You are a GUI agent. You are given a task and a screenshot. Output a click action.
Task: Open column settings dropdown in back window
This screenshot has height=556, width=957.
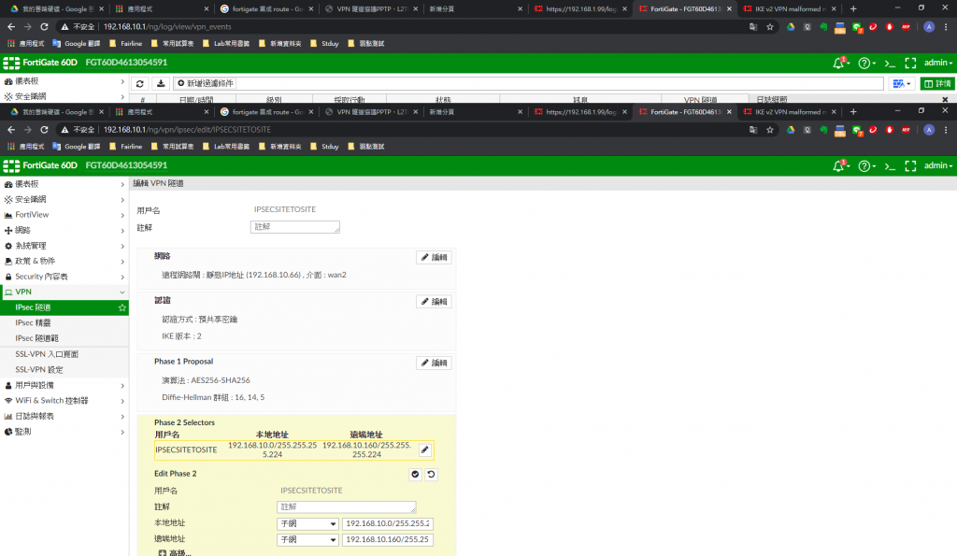click(902, 83)
